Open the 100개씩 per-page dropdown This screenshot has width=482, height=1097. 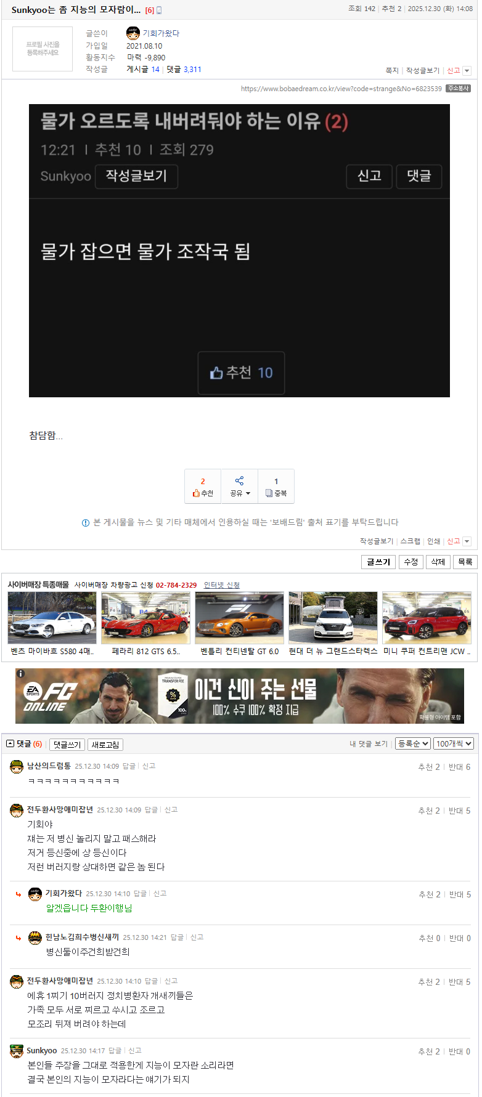click(454, 744)
